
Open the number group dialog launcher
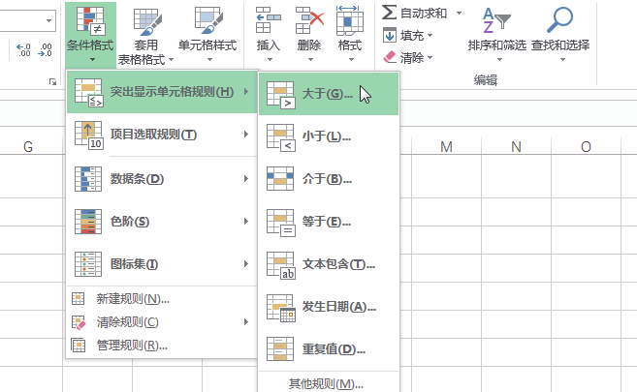pyautogui.click(x=52, y=82)
